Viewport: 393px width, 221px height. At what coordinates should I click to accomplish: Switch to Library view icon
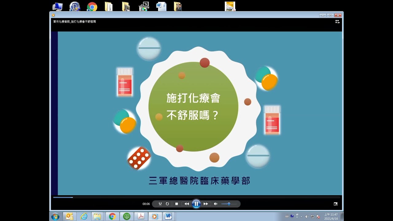337,21
